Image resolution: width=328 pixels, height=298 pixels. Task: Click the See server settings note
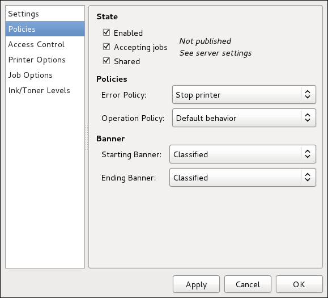click(x=215, y=53)
